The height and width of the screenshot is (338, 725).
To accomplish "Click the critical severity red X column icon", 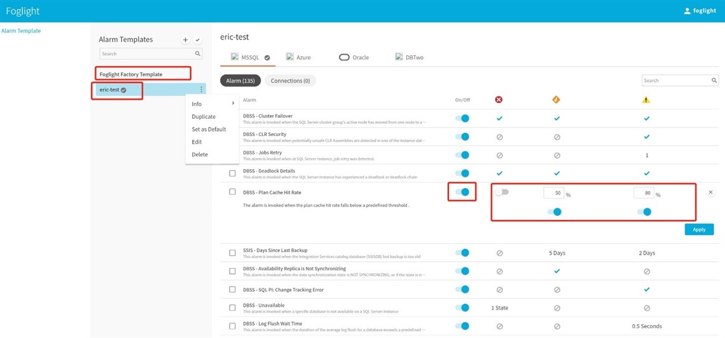I will coord(499,100).
